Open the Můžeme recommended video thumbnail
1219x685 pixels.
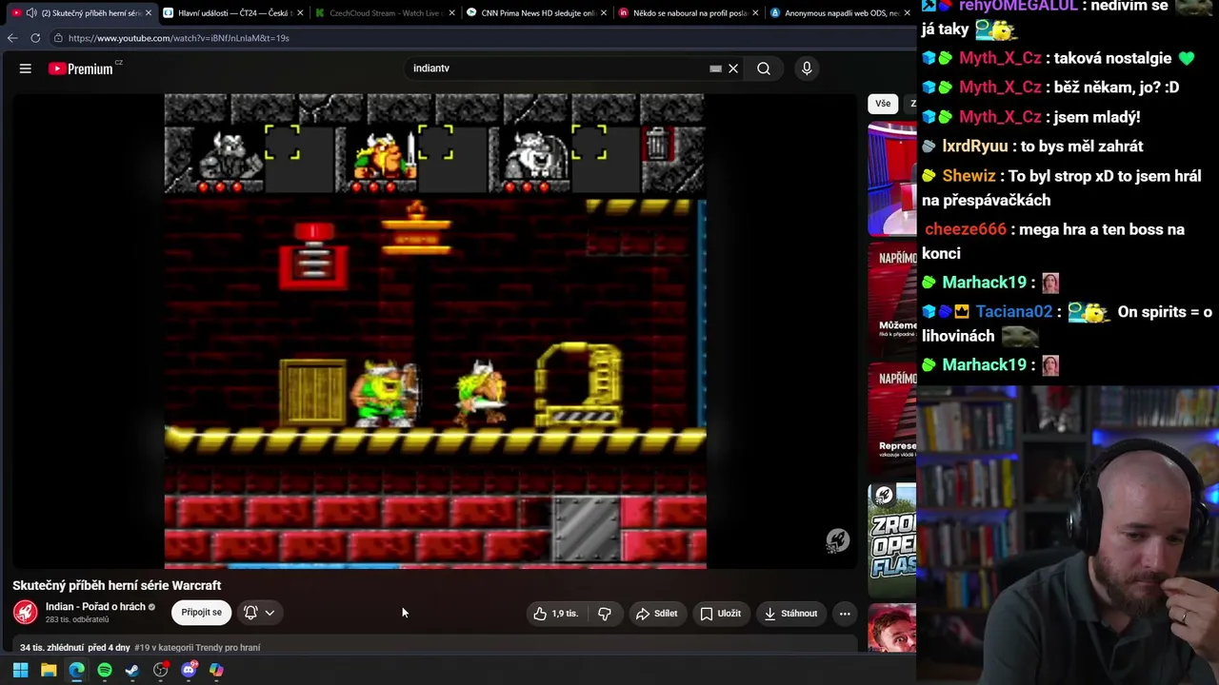(892, 298)
